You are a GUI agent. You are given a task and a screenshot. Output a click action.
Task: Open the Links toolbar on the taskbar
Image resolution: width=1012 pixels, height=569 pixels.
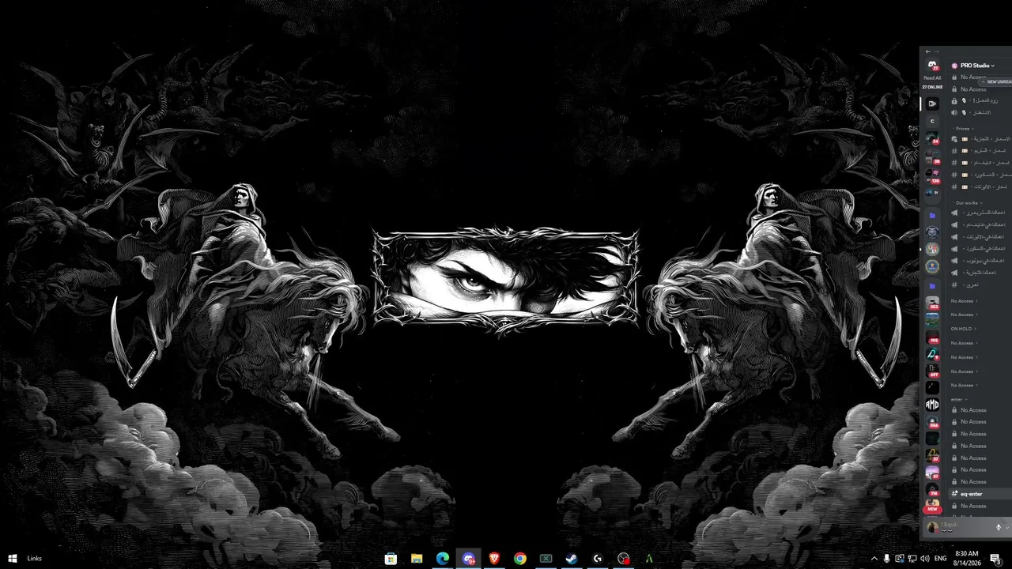tap(34, 559)
